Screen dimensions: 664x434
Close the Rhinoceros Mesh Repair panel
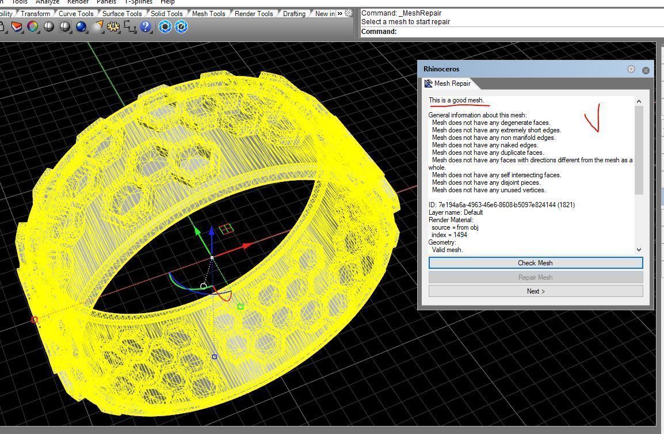click(646, 70)
